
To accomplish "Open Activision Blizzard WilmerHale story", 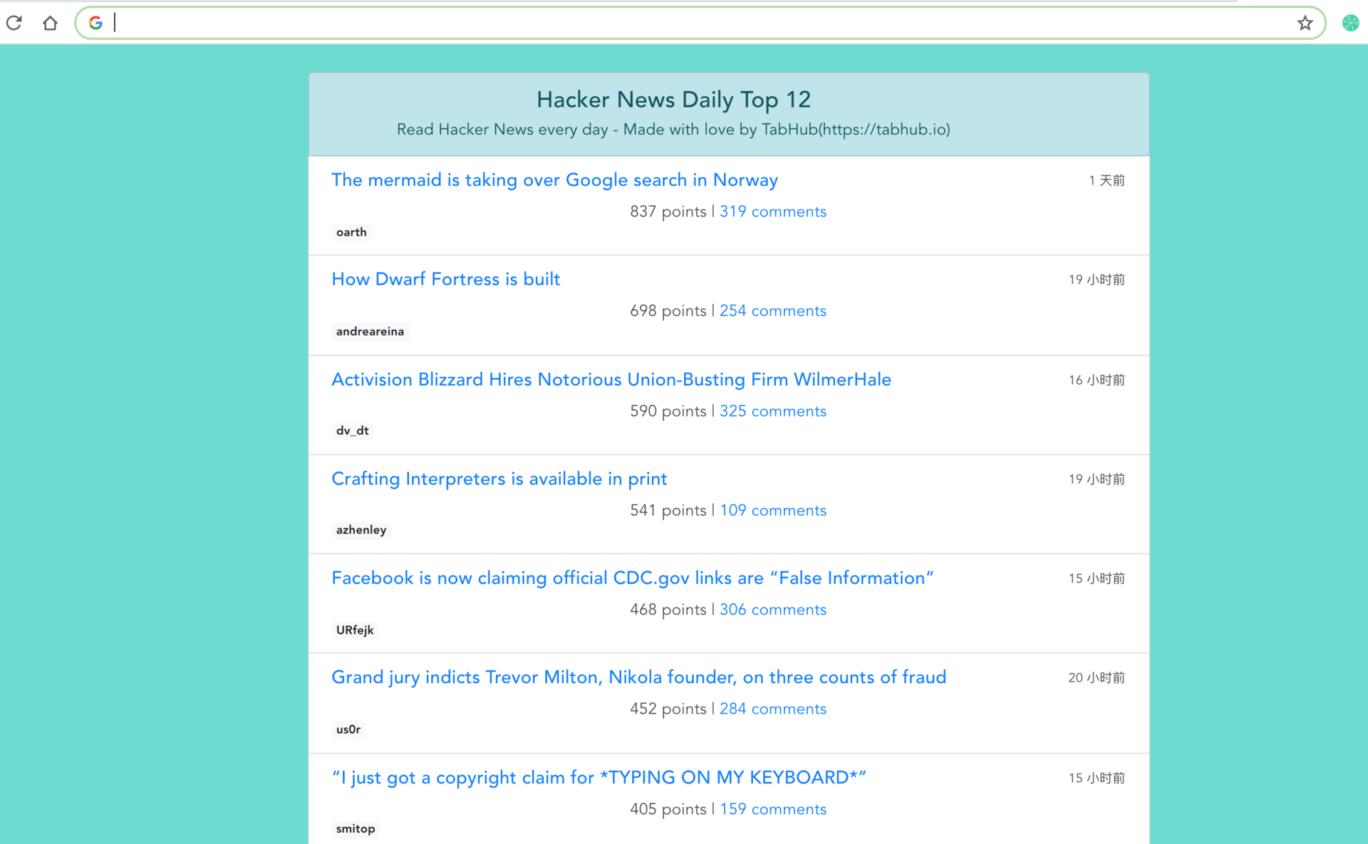I will [x=611, y=380].
